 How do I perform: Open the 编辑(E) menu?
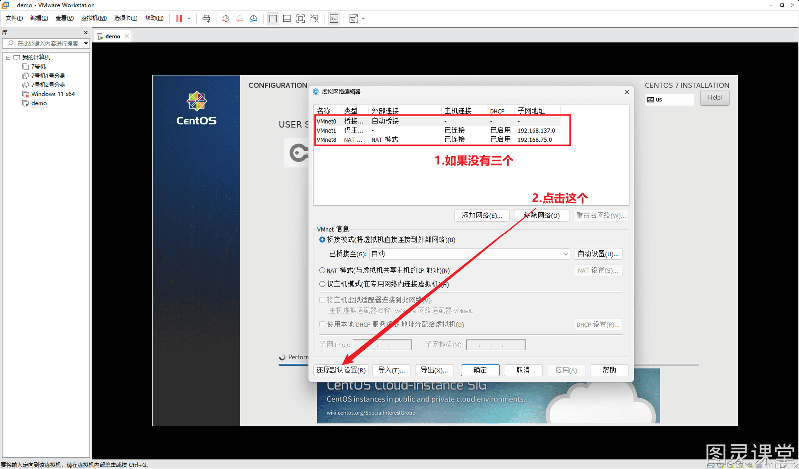39,18
